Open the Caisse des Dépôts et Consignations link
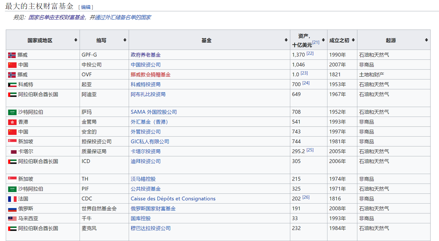 tap(173, 198)
